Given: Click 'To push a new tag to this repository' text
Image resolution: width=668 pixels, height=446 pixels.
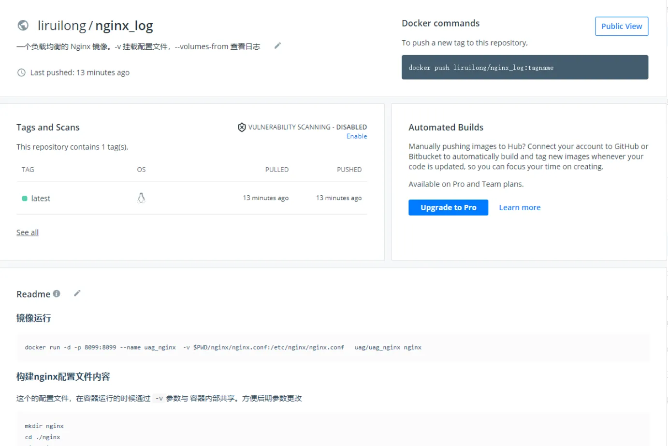Looking at the screenshot, I should (465, 43).
